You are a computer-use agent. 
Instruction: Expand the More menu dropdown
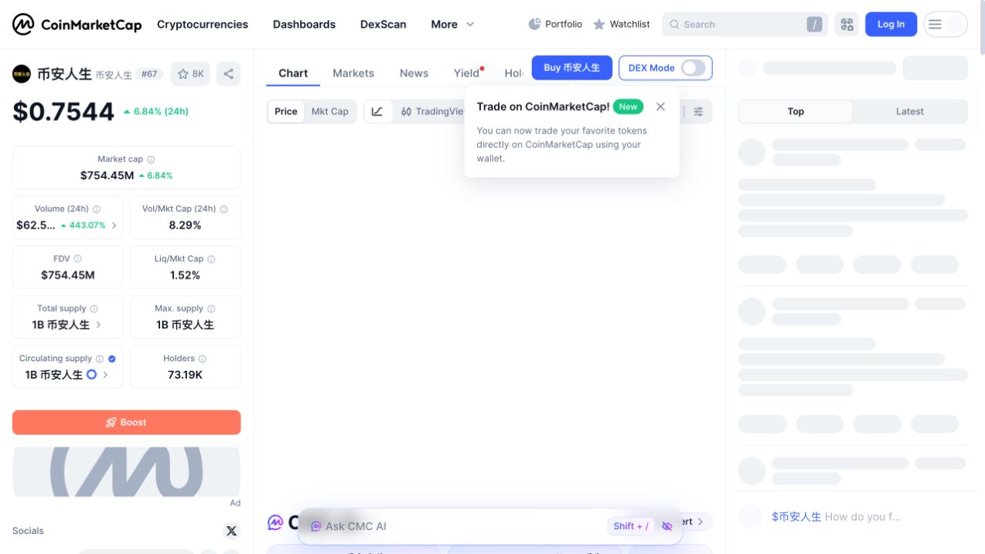452,25
